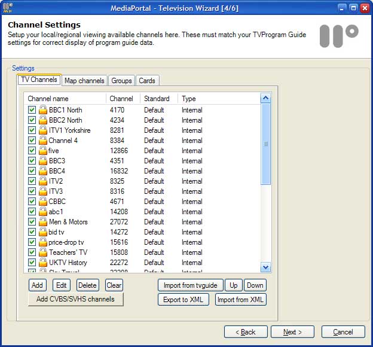Disable the Channel 4 checkbox
The image size is (373, 347).
[32, 140]
